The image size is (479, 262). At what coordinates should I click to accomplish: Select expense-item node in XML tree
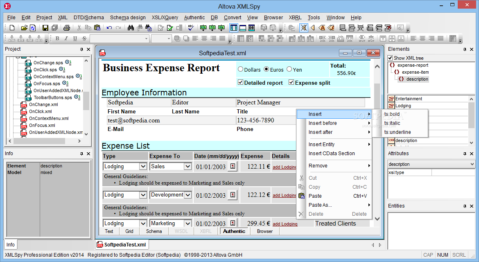tap(415, 72)
